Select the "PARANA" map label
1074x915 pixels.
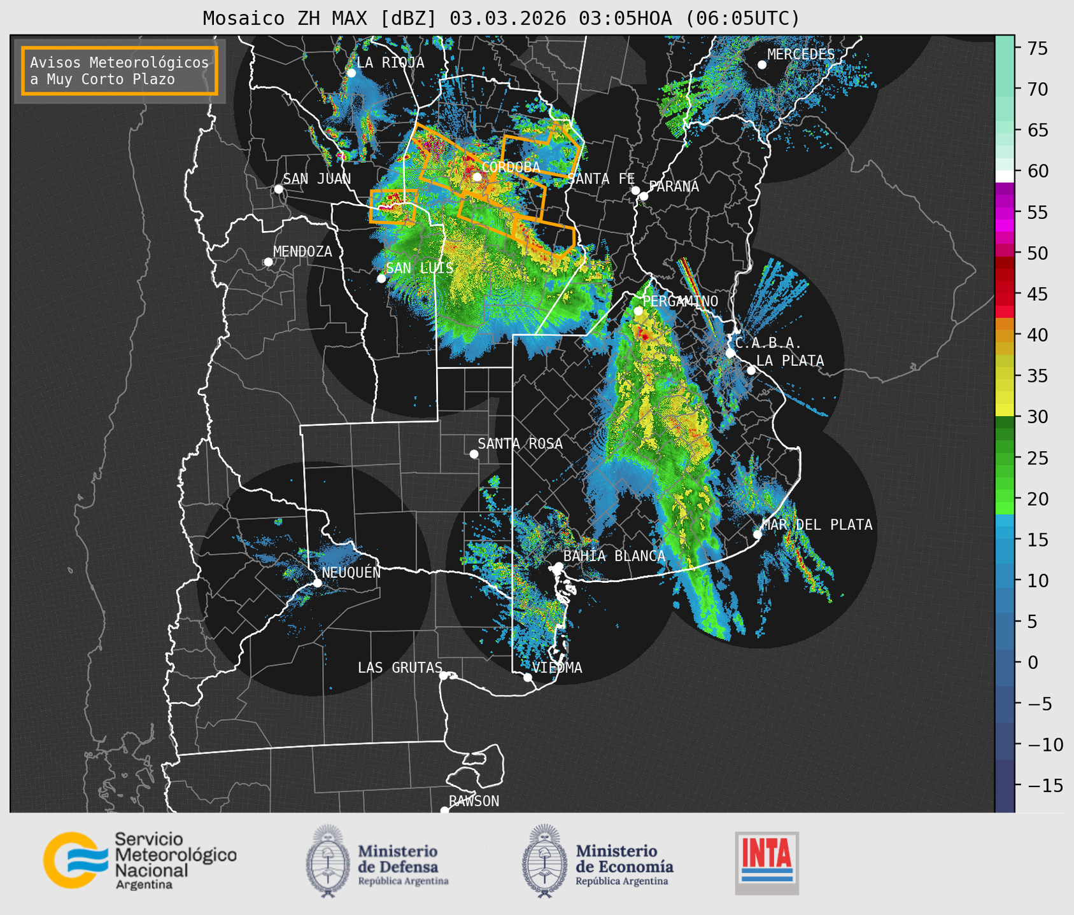point(674,186)
